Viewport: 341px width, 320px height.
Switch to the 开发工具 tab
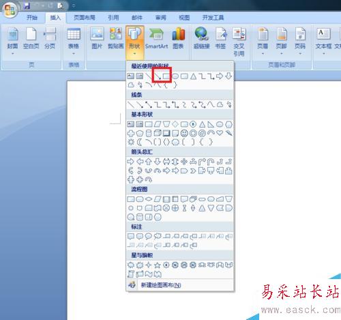tap(213, 18)
